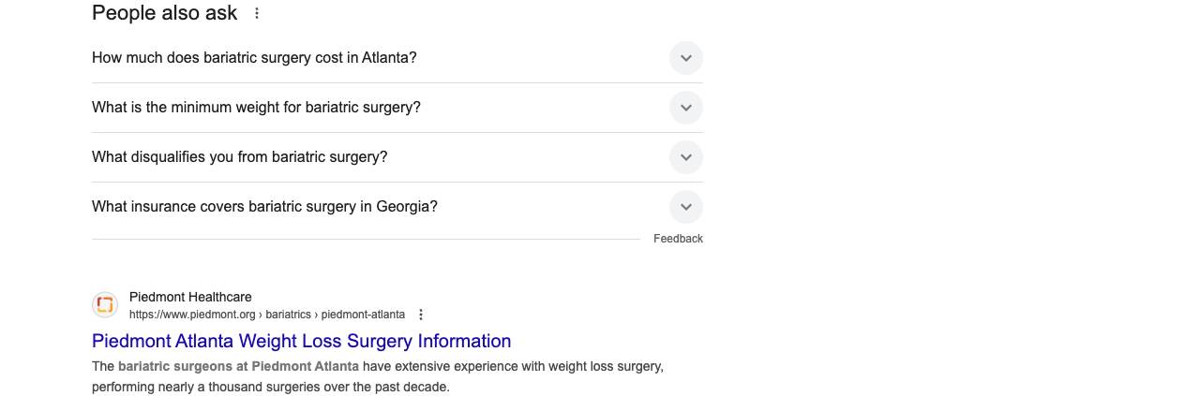This screenshot has width=1200, height=396.
Task: Click the bariatrics breadcrumb segment
Action: coord(288,315)
